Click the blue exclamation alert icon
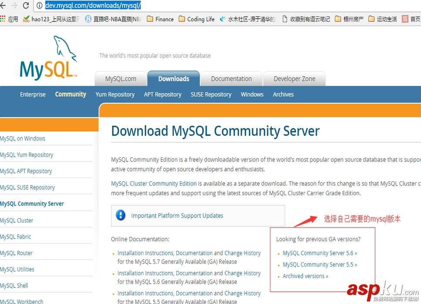This screenshot has height=304, width=421. 121,215
